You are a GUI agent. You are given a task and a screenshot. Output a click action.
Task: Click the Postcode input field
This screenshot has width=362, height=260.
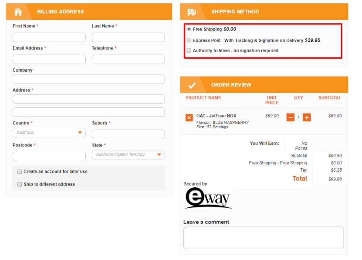49,157
